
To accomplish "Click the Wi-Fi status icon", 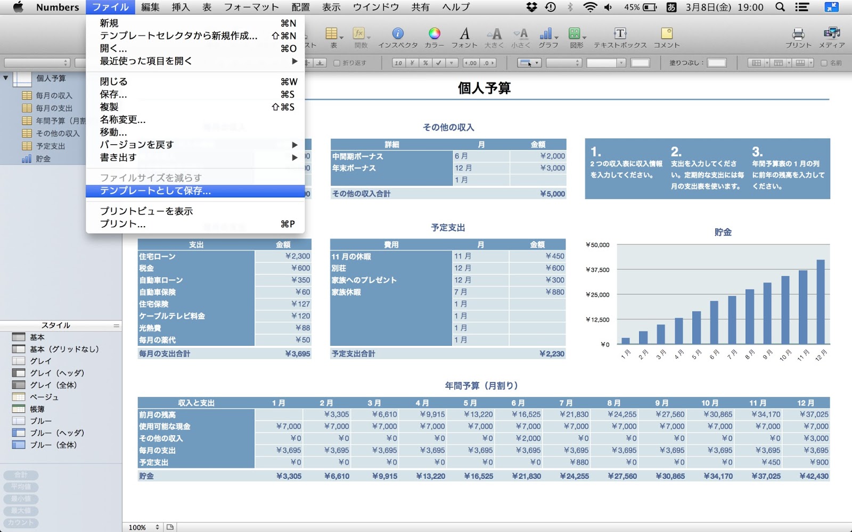I will click(589, 7).
